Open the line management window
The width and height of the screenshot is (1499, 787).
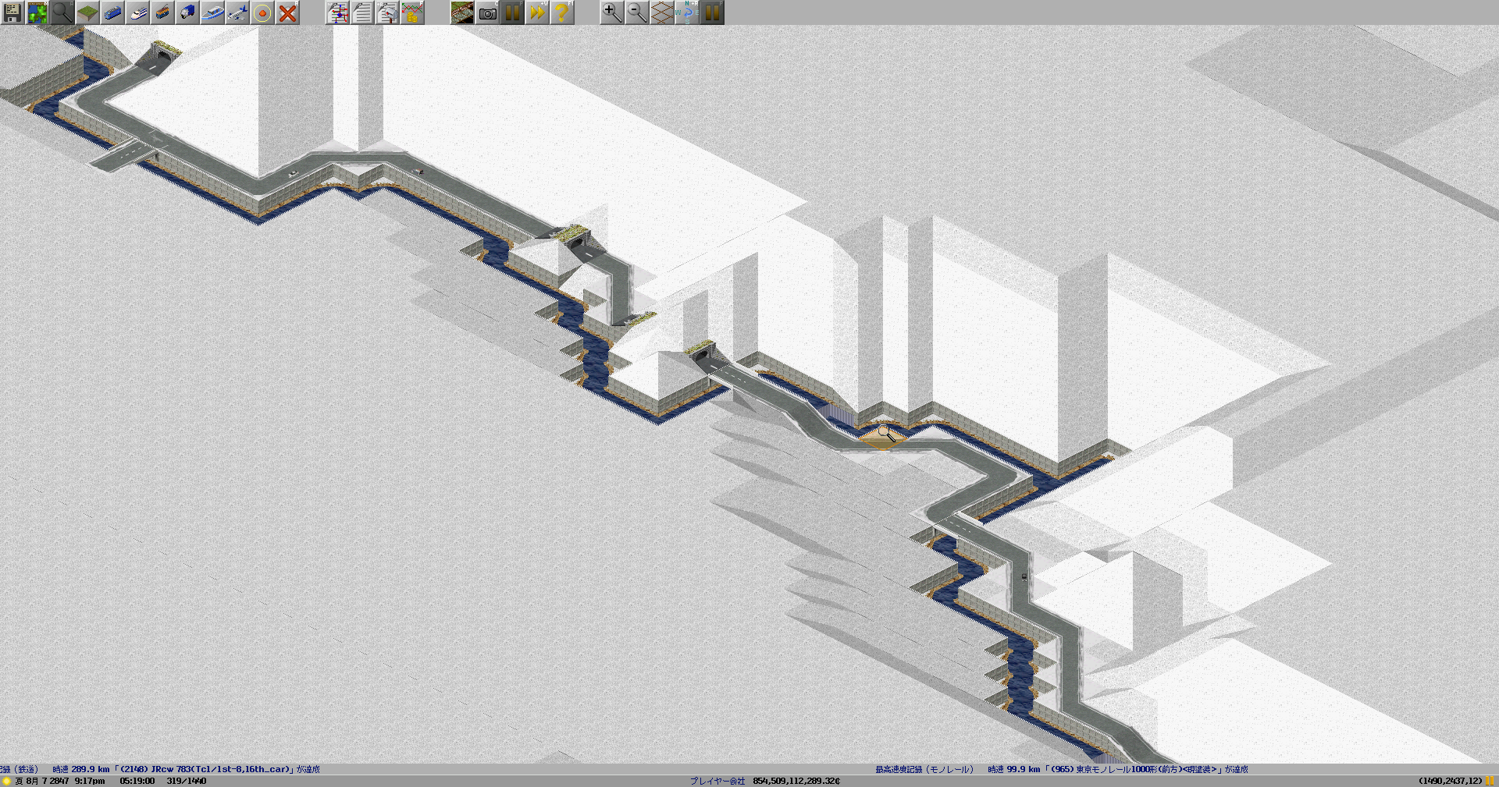pos(337,12)
